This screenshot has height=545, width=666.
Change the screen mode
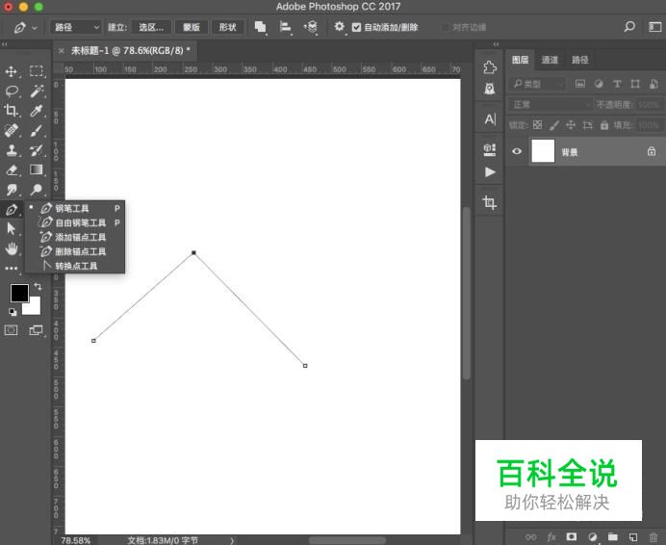[x=37, y=330]
